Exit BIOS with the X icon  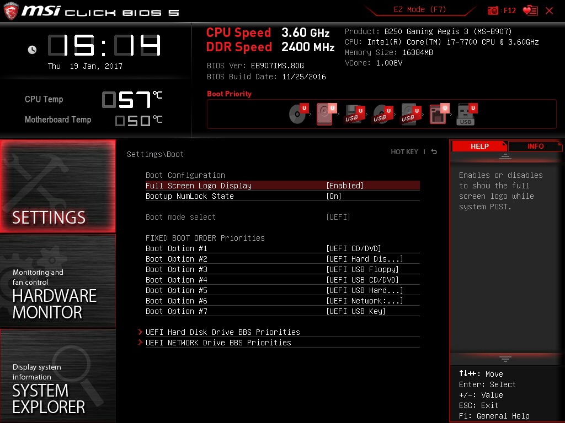549,11
